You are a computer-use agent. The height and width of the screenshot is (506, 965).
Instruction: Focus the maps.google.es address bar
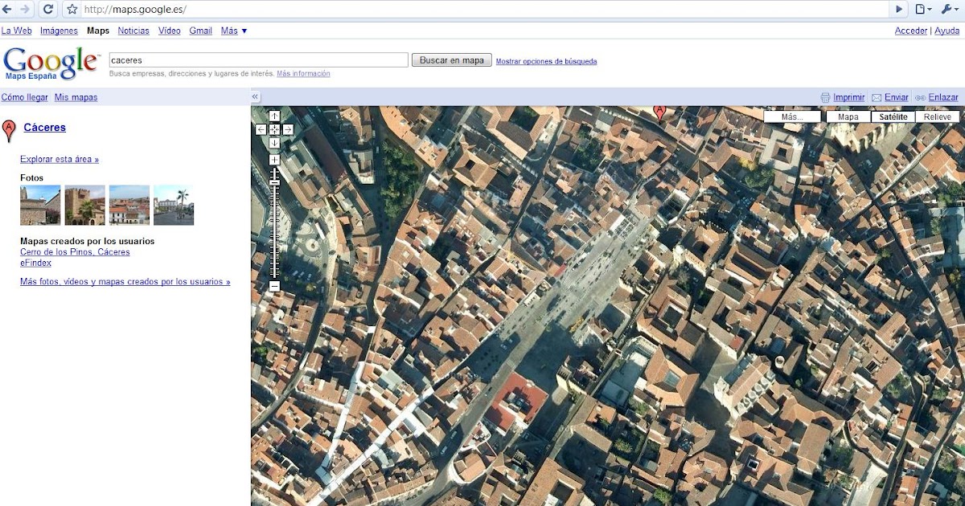[x=487, y=10]
